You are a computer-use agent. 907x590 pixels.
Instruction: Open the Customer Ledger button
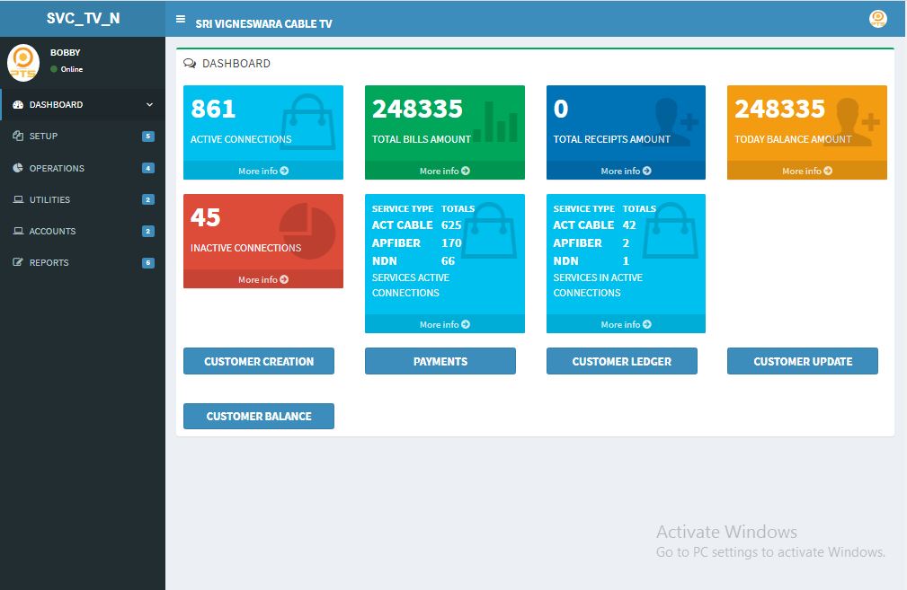coord(621,361)
